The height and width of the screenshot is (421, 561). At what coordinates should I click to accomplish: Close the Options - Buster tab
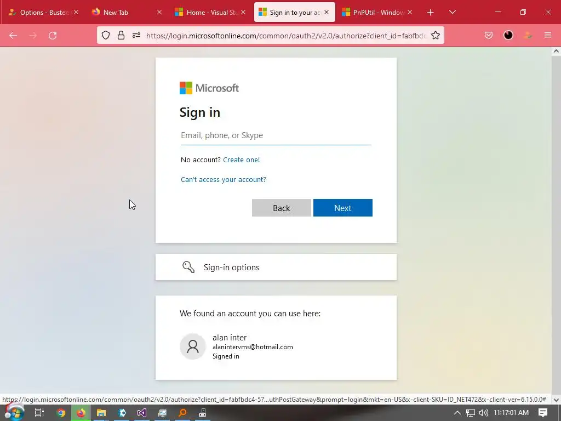(76, 12)
